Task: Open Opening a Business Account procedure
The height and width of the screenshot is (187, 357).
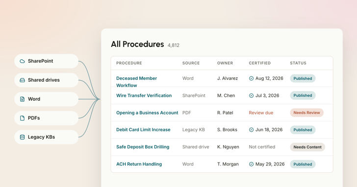Action: coord(147,113)
